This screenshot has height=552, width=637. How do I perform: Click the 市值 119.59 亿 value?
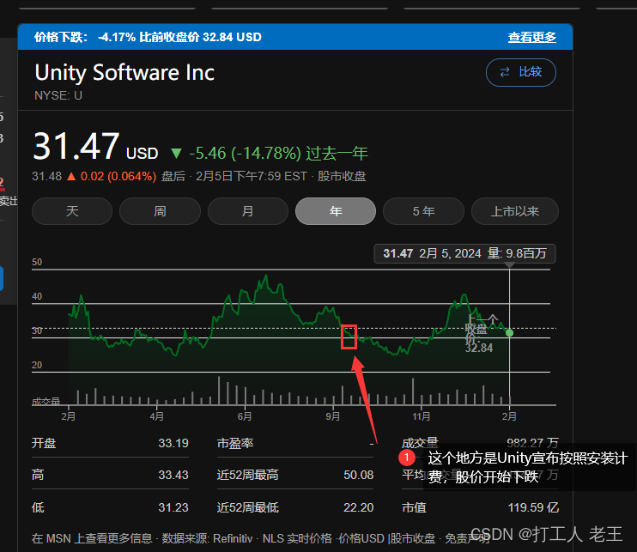point(533,507)
